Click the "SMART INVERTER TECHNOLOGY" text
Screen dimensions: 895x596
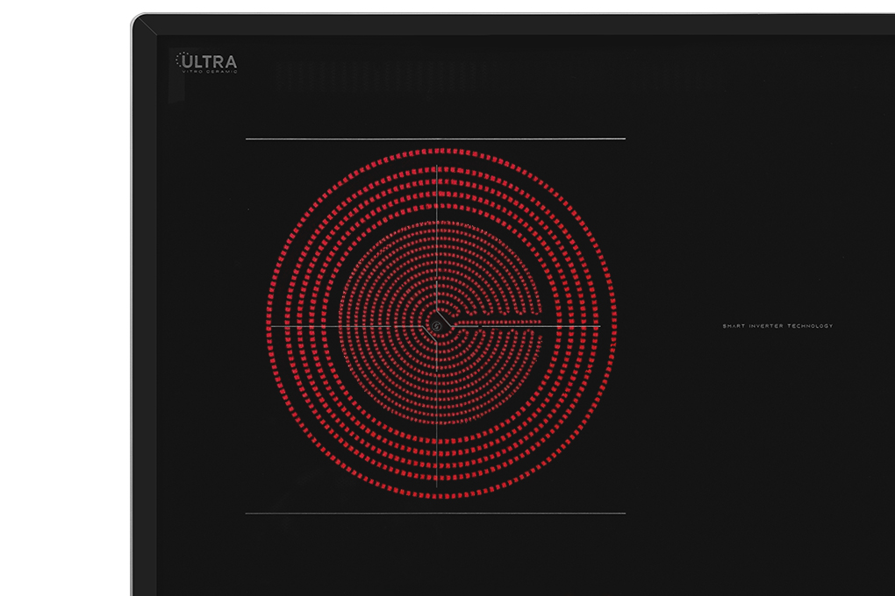pyautogui.click(x=777, y=326)
